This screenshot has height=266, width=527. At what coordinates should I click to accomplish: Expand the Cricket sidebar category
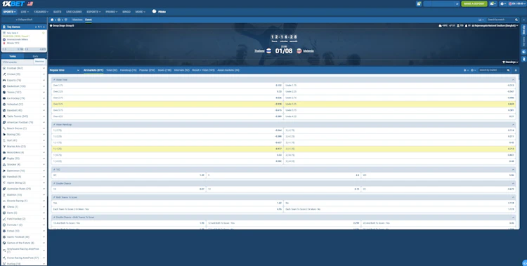click(44, 74)
